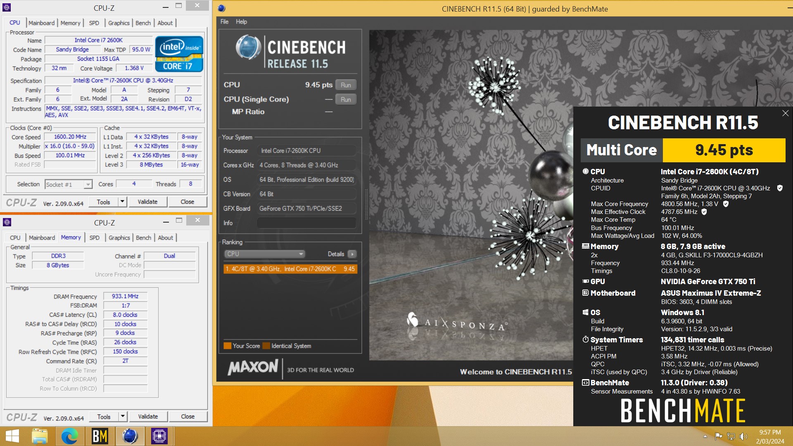Image resolution: width=793 pixels, height=446 pixels.
Task: Click the Multi Core 9.45 pts score
Action: click(724, 150)
